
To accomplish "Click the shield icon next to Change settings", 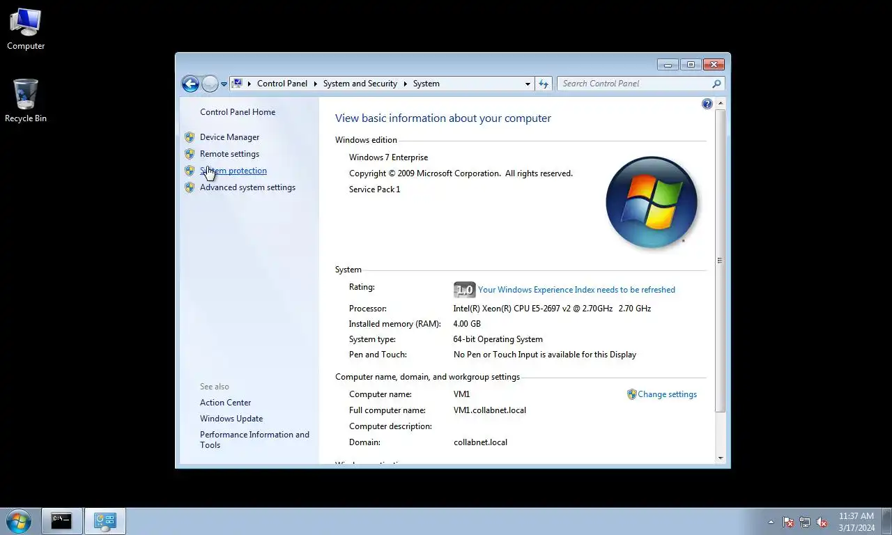I will (x=631, y=394).
